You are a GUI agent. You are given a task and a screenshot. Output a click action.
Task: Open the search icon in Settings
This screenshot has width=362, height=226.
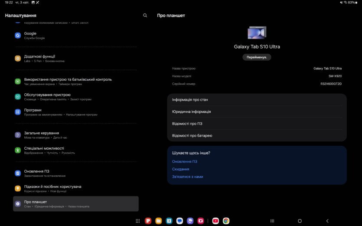pyautogui.click(x=145, y=16)
